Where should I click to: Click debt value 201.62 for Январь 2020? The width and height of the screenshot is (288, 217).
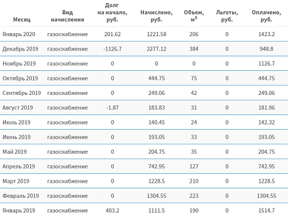pos(112,34)
